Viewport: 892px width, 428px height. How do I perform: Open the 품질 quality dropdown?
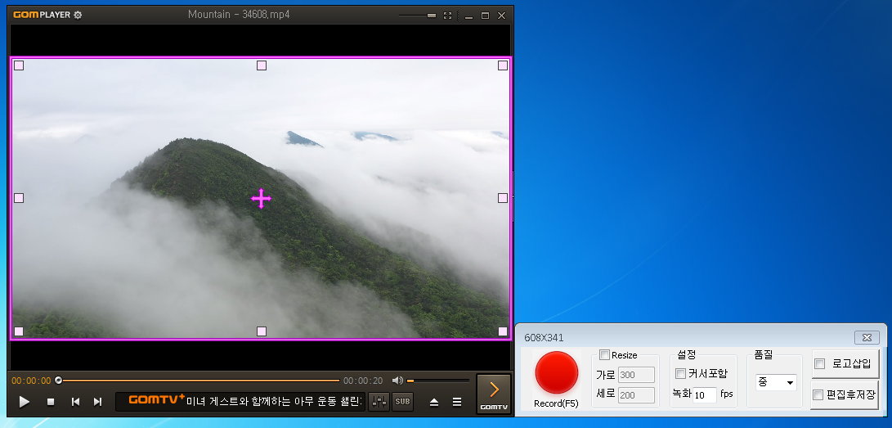776,382
